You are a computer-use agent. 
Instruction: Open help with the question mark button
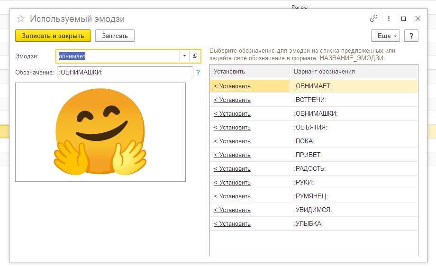pos(411,36)
